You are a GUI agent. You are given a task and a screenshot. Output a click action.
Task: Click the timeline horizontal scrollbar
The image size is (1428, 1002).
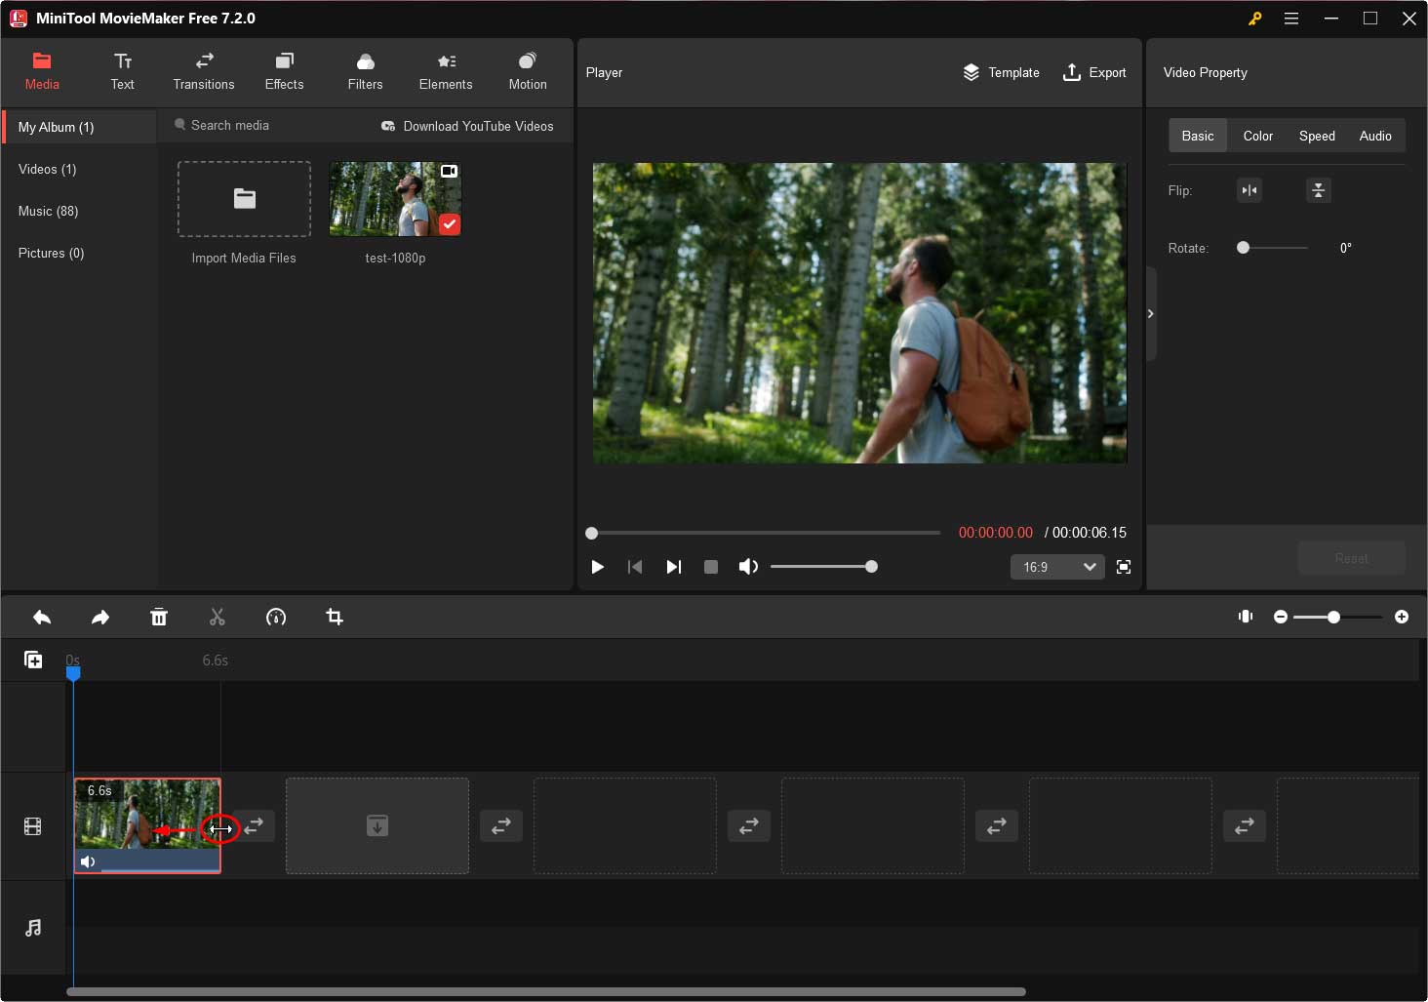pyautogui.click(x=546, y=991)
